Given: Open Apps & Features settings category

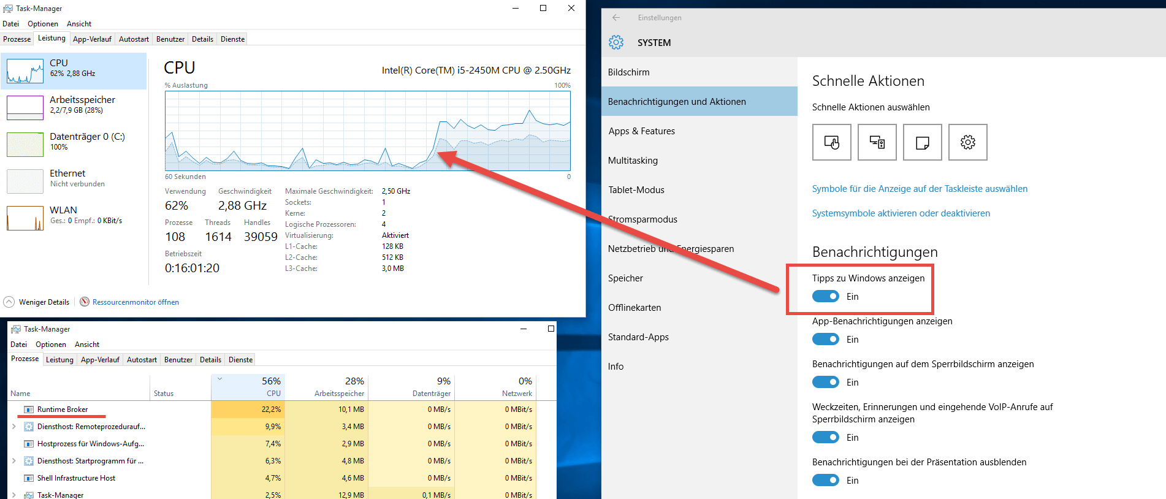Looking at the screenshot, I should tap(699, 131).
